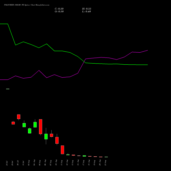Click the '31 Jul' date axis label

[24, 163]
